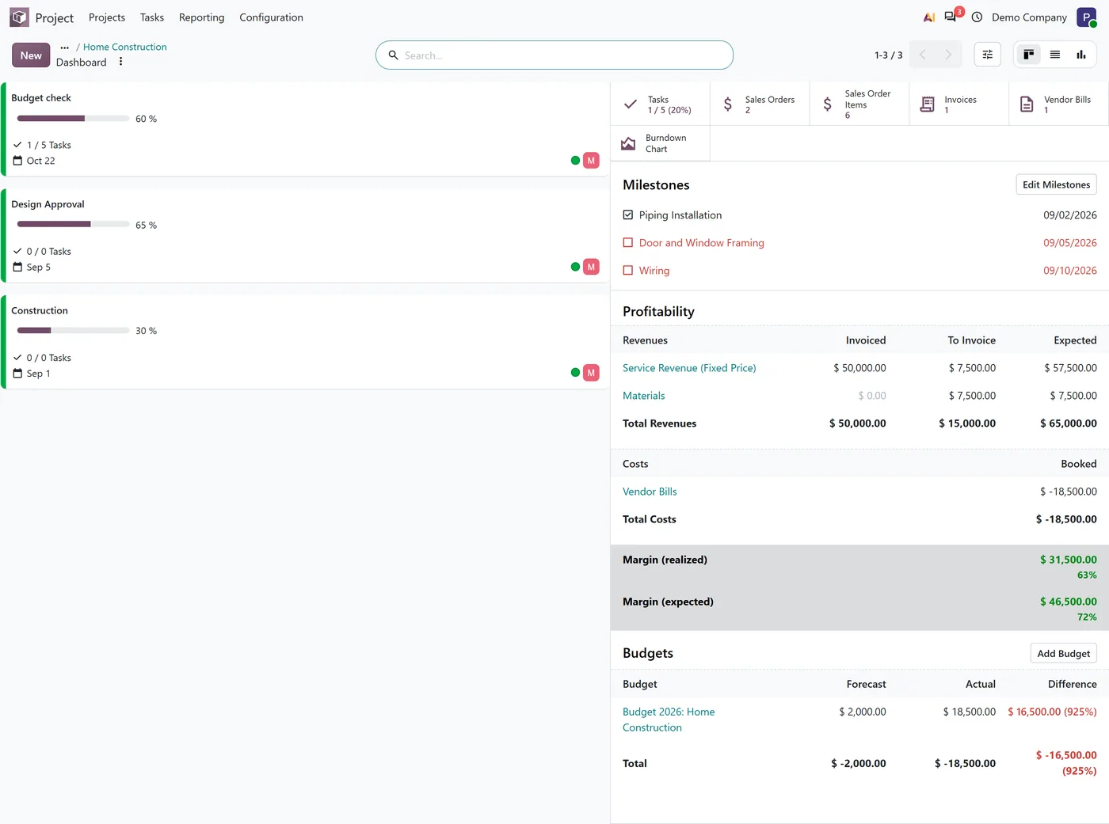Click the Budget check green status dot
The height and width of the screenshot is (824, 1109).
tap(576, 161)
